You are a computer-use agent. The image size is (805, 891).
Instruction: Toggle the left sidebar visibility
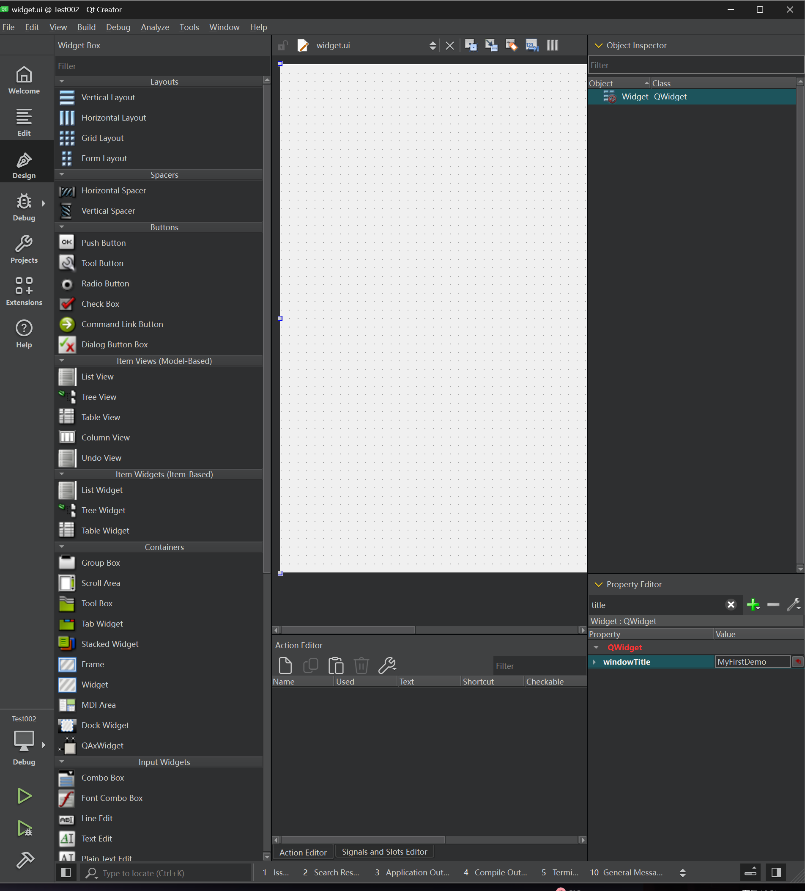coord(66,872)
